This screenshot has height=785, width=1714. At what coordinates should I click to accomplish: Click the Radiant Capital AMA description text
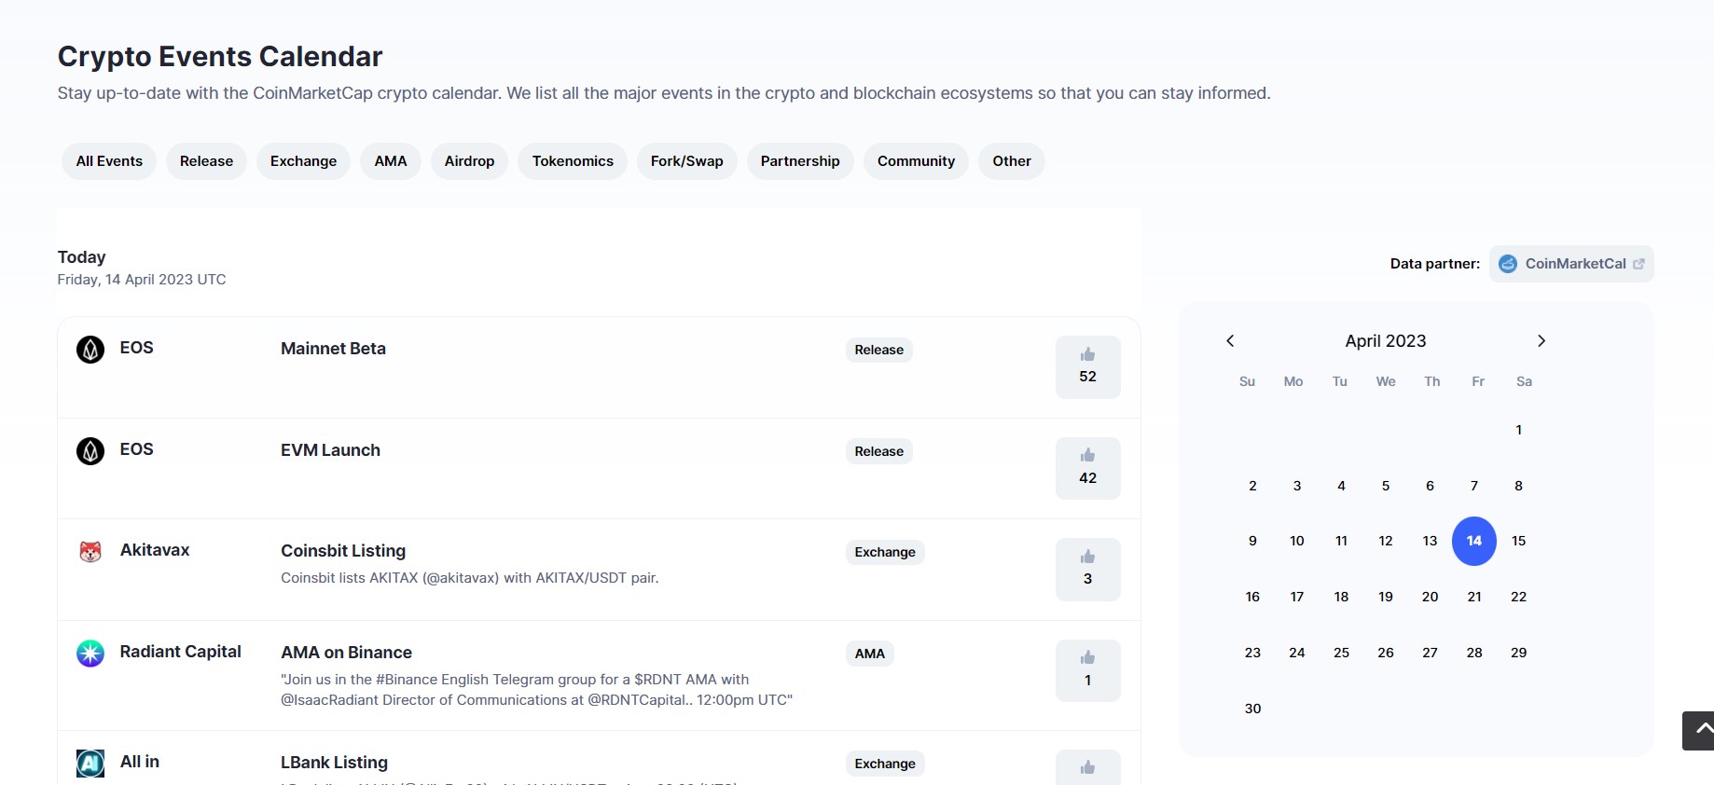click(x=536, y=690)
